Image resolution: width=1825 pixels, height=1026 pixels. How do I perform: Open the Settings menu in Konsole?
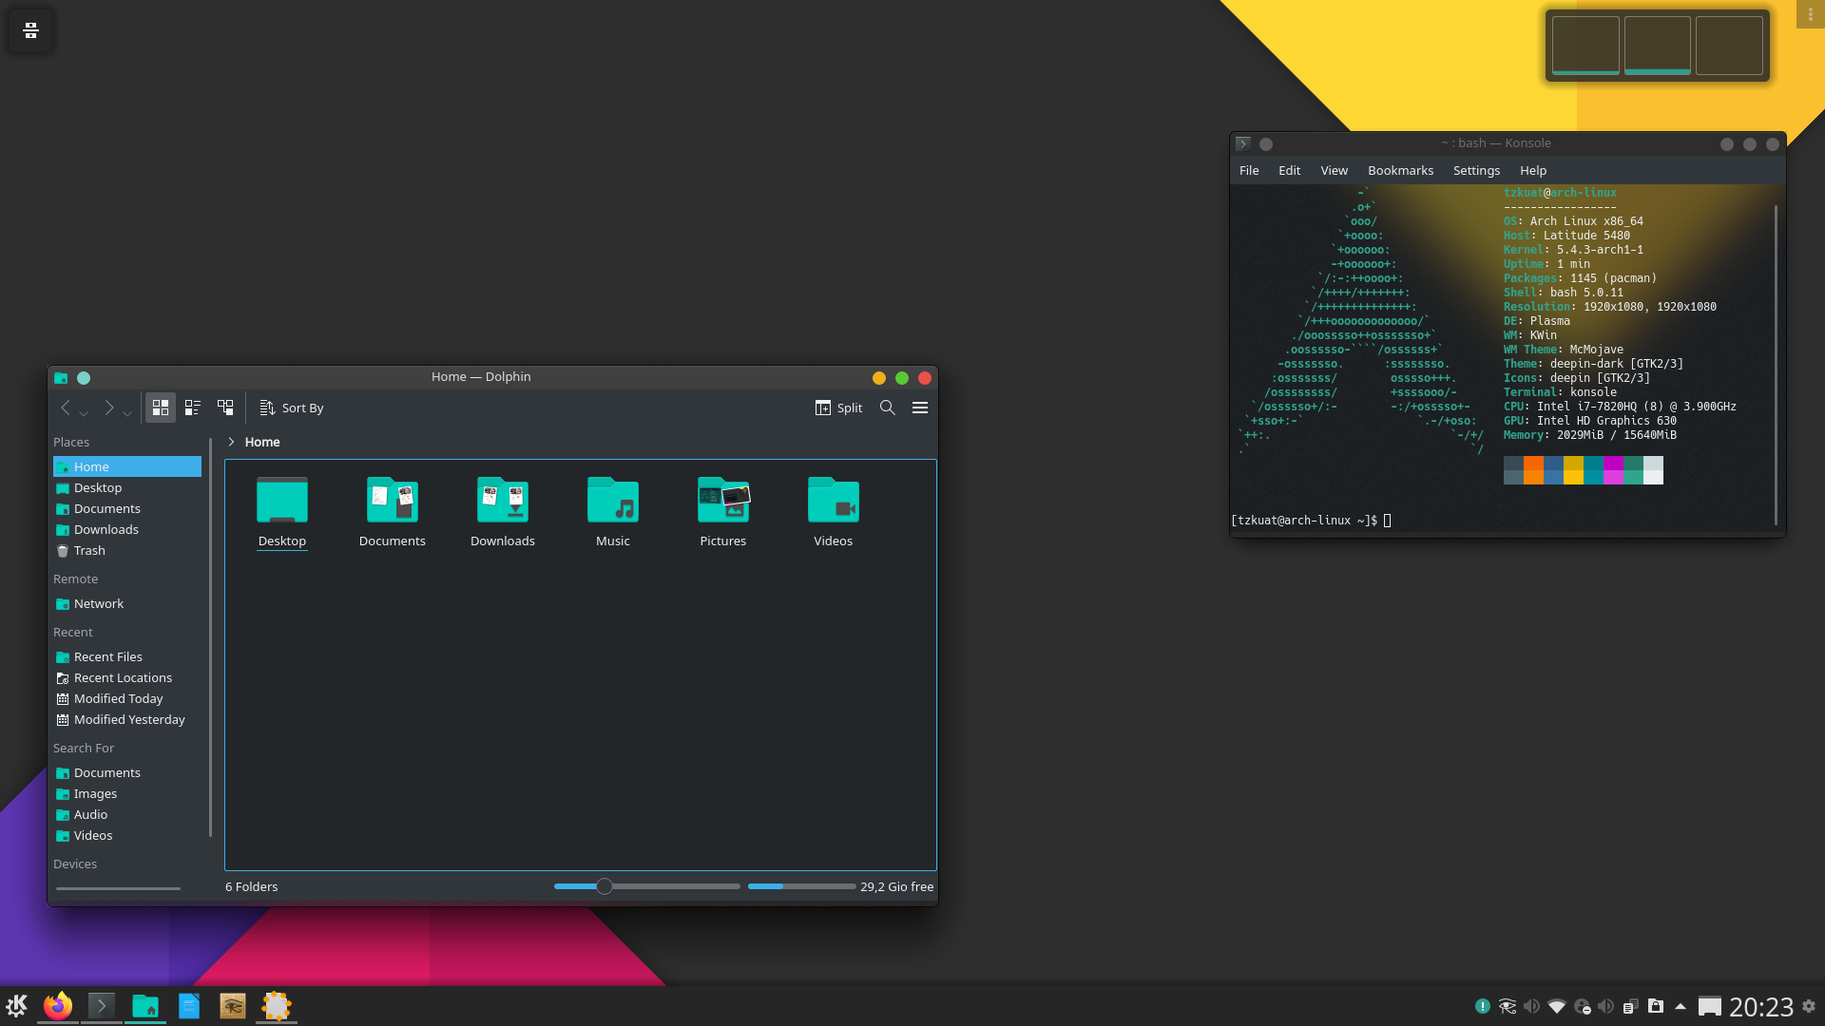point(1476,170)
